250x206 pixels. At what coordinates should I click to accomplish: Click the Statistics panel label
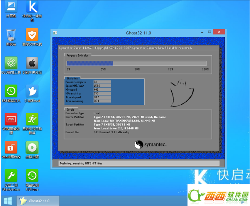pos(72,79)
